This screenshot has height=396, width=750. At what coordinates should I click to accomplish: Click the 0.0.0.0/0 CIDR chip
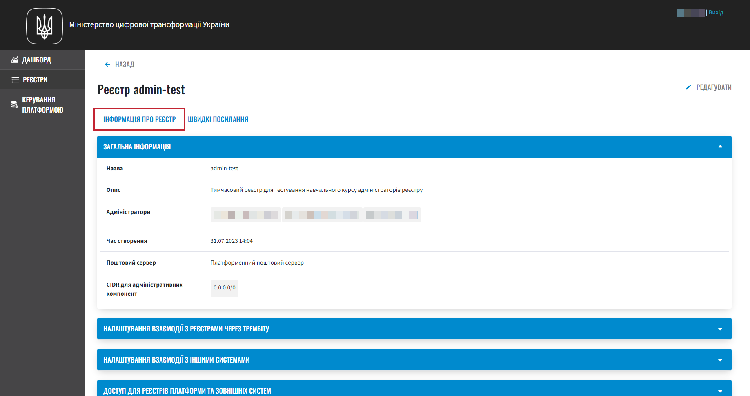point(224,288)
